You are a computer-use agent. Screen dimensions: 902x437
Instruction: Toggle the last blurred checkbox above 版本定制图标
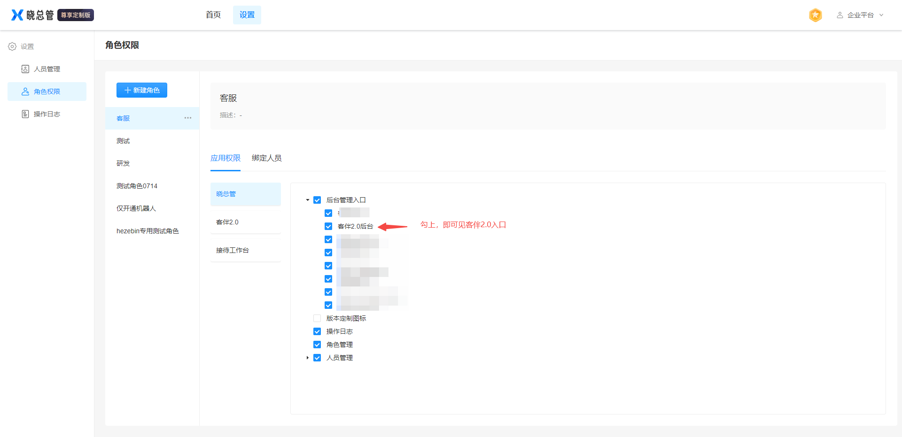[x=328, y=305]
